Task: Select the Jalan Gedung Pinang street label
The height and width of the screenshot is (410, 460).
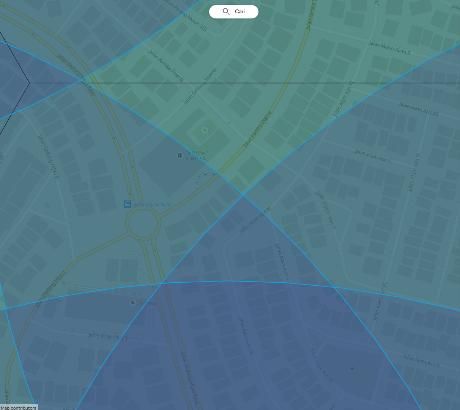Action: [x=200, y=86]
